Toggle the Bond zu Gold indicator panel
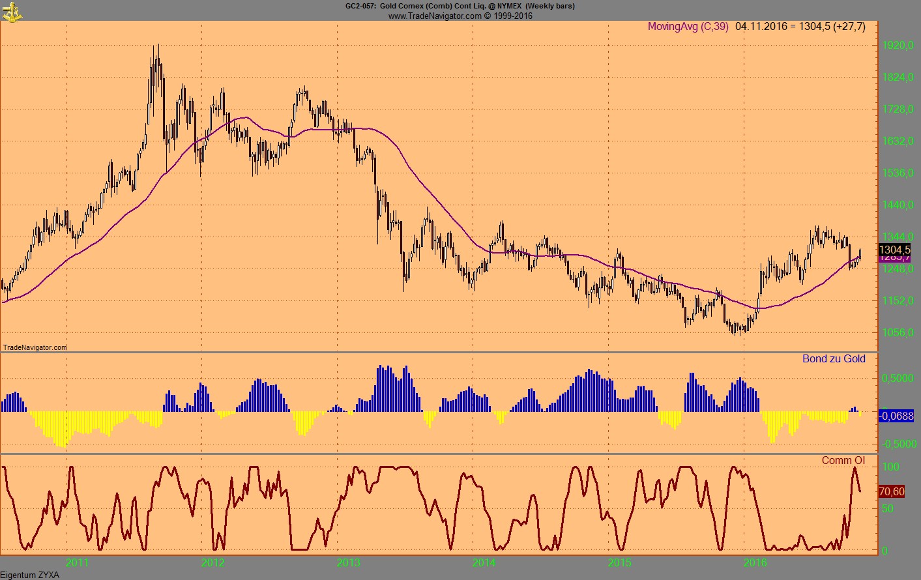The width and height of the screenshot is (921, 580). point(834,358)
